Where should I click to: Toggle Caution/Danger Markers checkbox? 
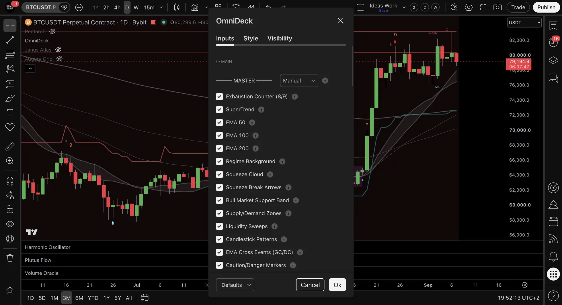[219, 265]
